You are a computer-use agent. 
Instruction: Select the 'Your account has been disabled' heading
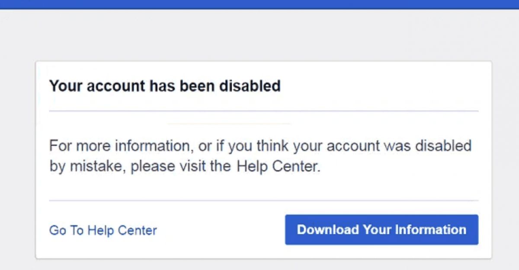coord(165,86)
